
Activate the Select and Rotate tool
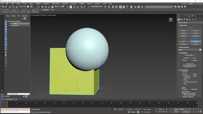[46, 7]
